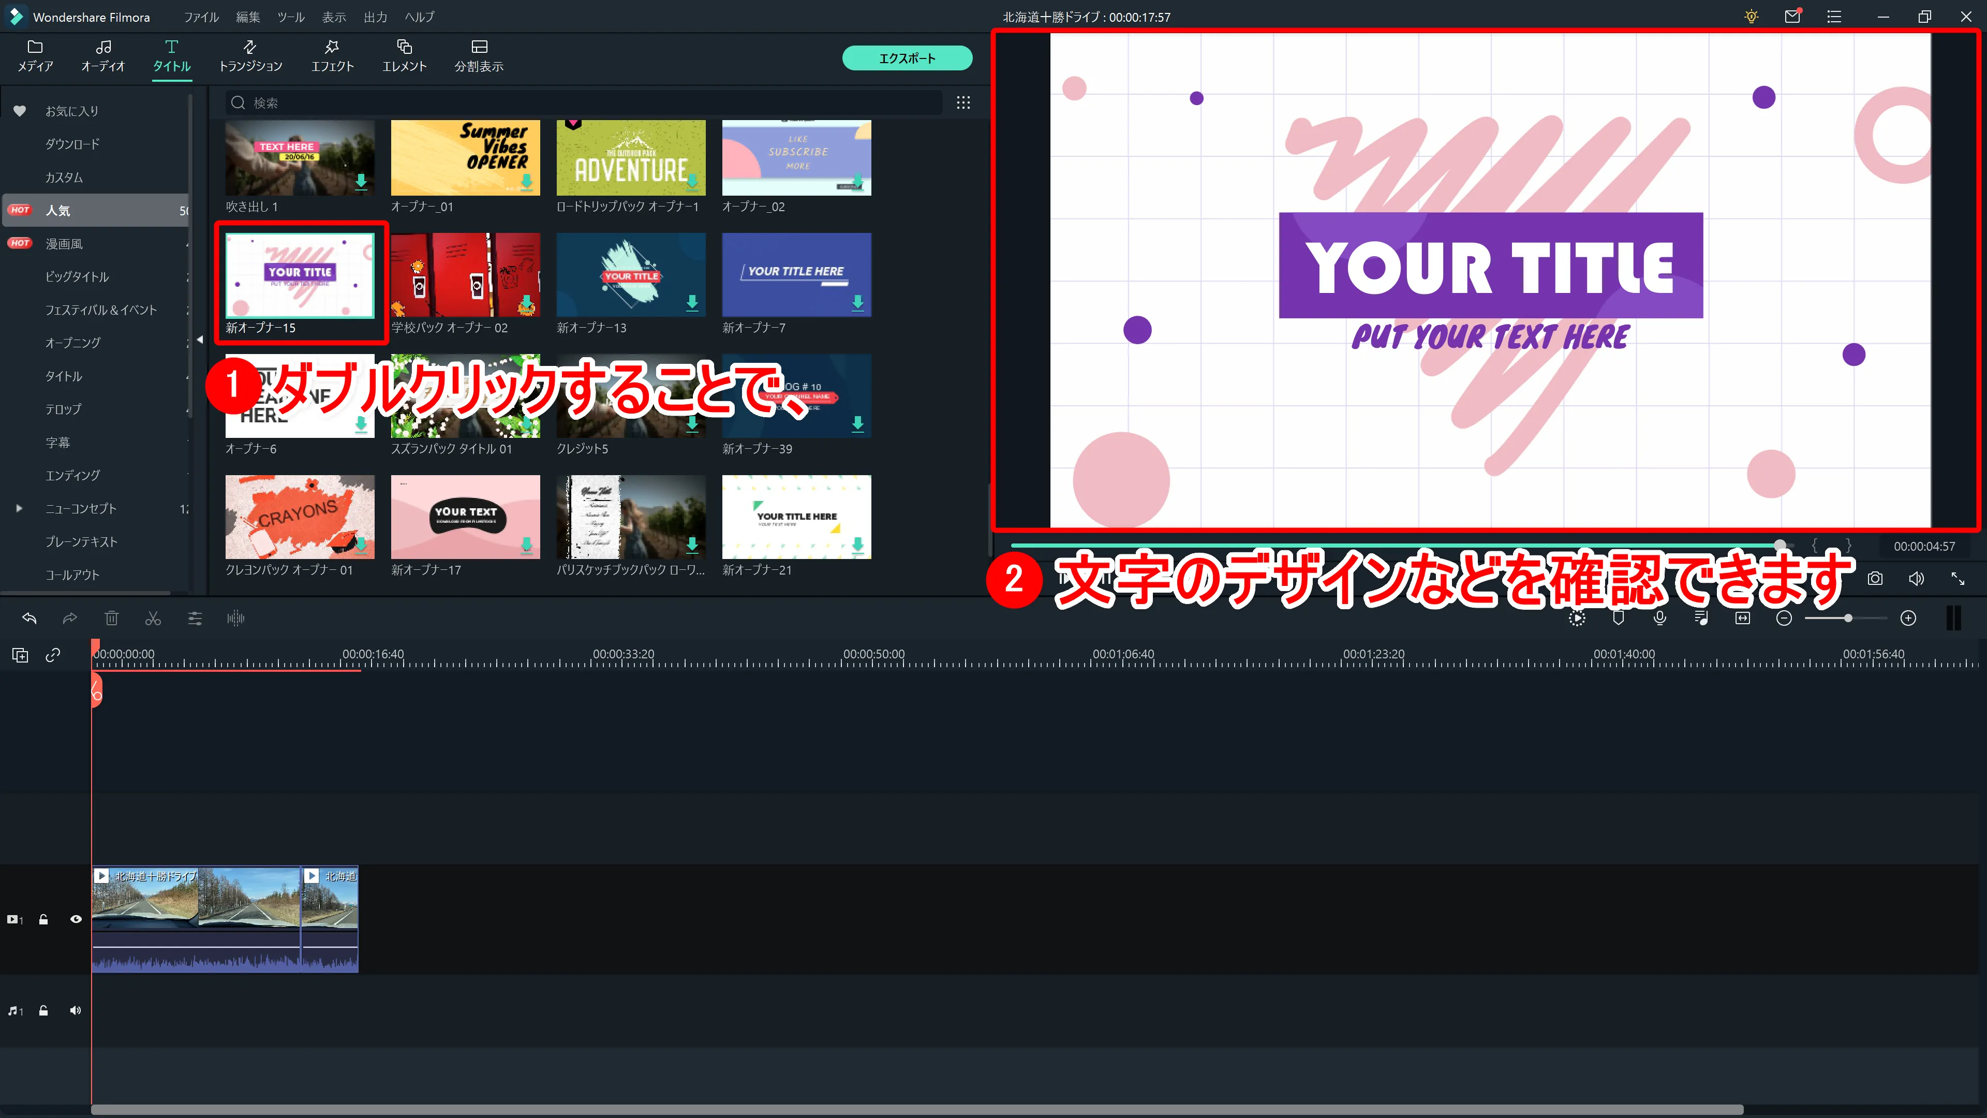Open clip adjust settings icon
This screenshot has height=1118, width=1987.
tap(195, 618)
